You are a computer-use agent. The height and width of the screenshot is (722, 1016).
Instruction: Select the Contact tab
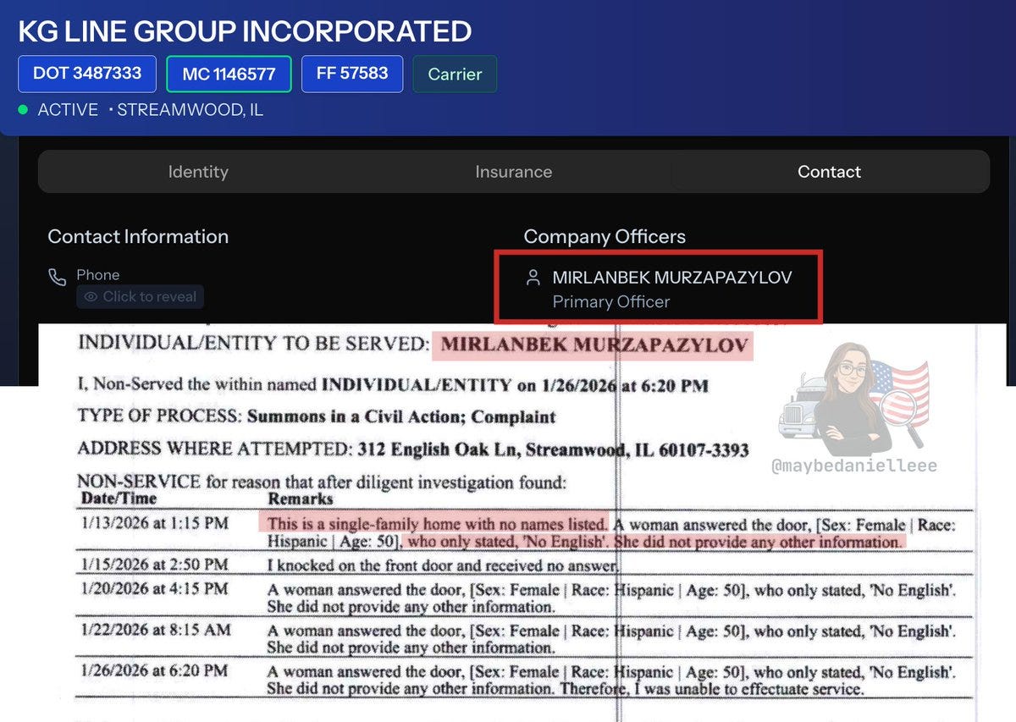click(829, 172)
